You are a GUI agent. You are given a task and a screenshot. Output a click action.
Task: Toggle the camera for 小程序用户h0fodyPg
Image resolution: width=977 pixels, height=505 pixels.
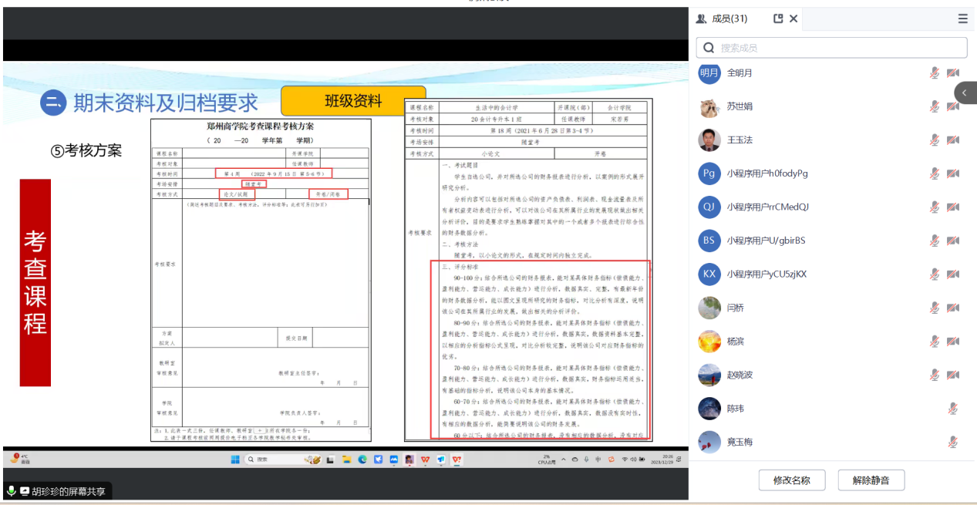coord(953,173)
